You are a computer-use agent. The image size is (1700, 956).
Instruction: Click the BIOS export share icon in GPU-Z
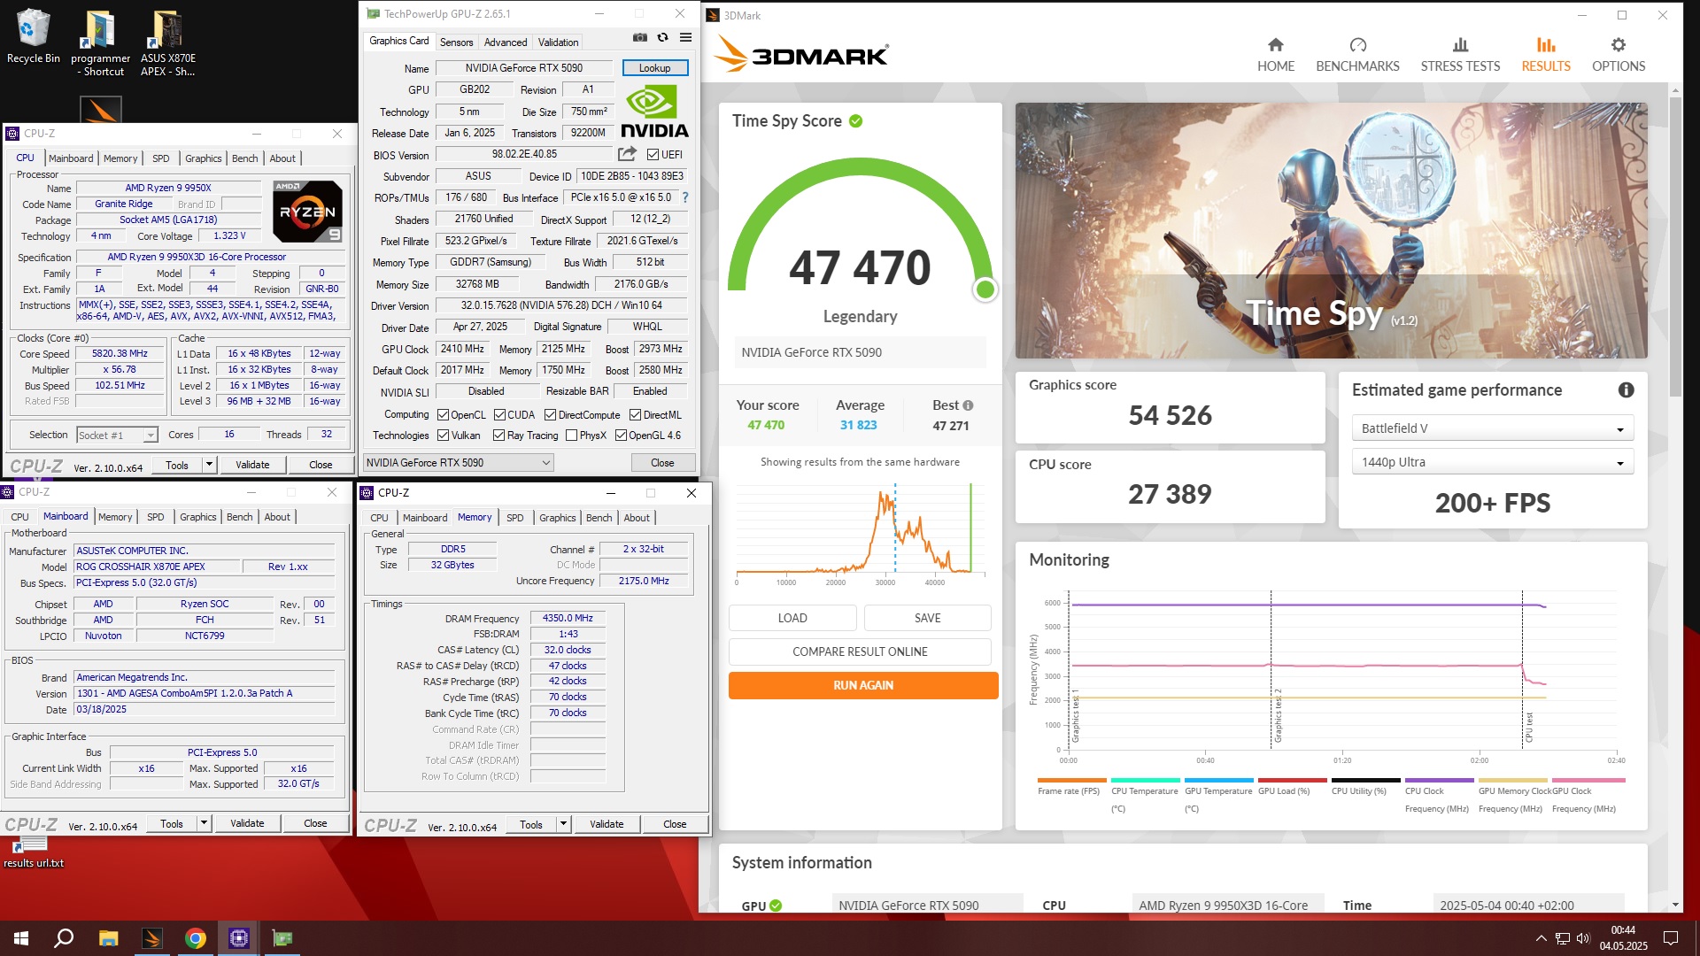point(627,154)
